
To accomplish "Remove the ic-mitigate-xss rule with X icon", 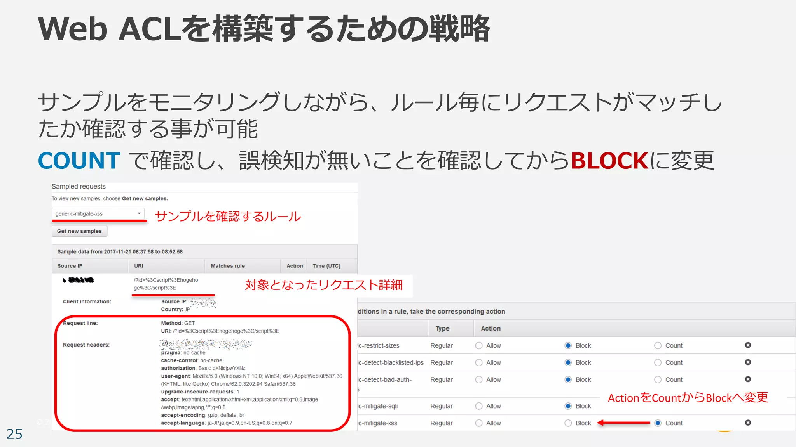I will point(748,423).
